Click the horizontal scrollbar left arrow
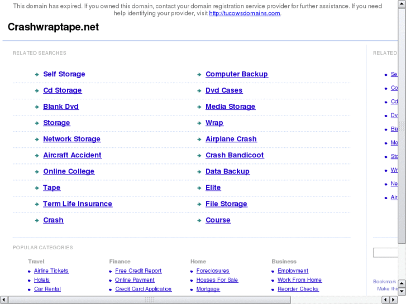Viewport: 406px width, 304px height. (3, 300)
